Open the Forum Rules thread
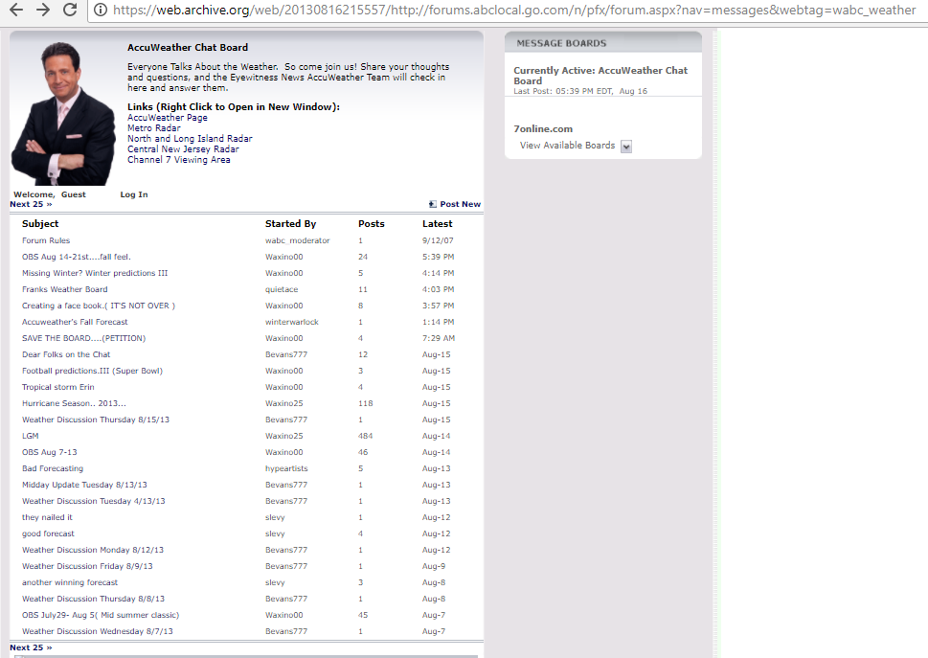Screen dimensions: 928x658 click(46, 240)
